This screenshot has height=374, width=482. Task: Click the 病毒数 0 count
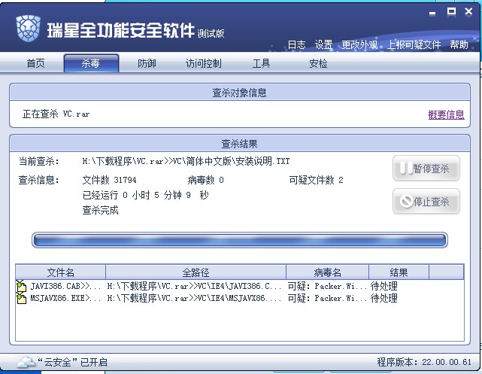click(205, 180)
